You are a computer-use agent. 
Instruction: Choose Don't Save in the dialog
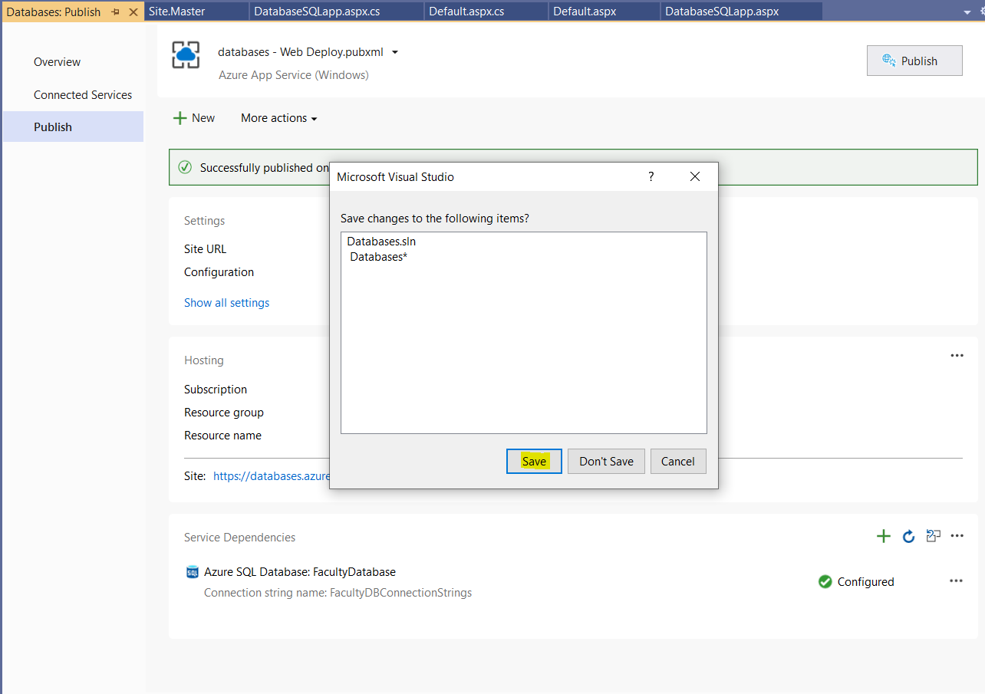[606, 461]
